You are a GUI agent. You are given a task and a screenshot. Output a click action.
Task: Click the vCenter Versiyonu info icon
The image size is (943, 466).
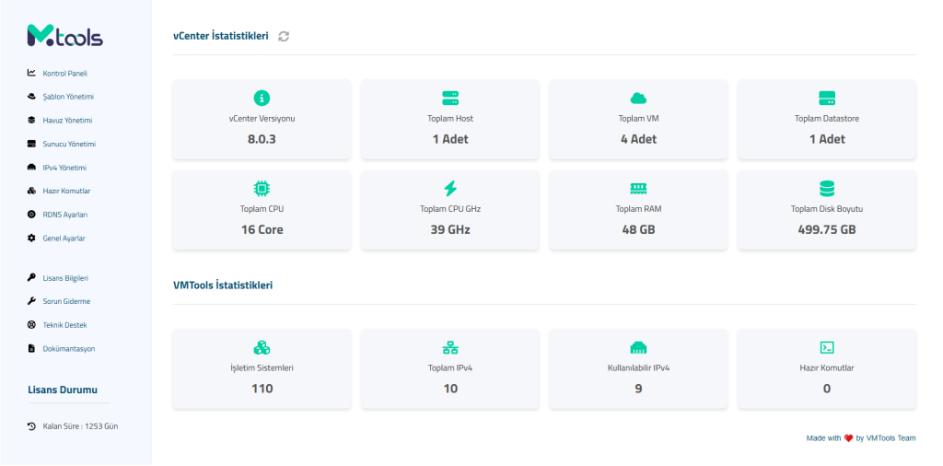pos(262,98)
